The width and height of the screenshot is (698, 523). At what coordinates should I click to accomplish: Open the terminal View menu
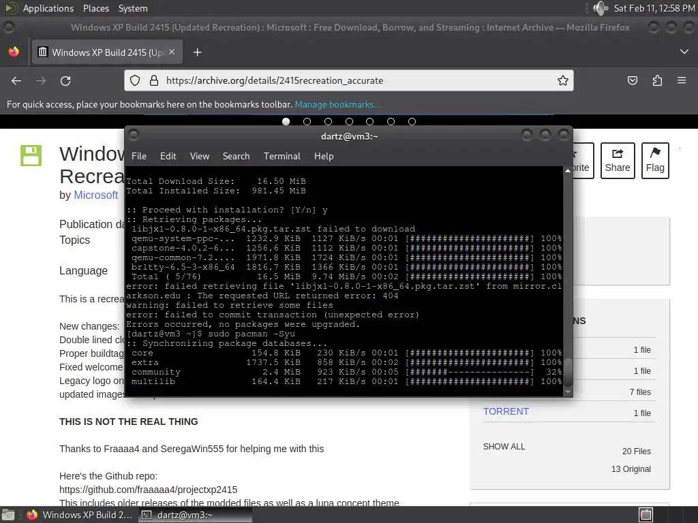tap(200, 156)
